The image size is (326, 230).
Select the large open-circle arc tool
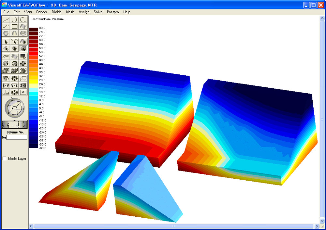(23, 20)
